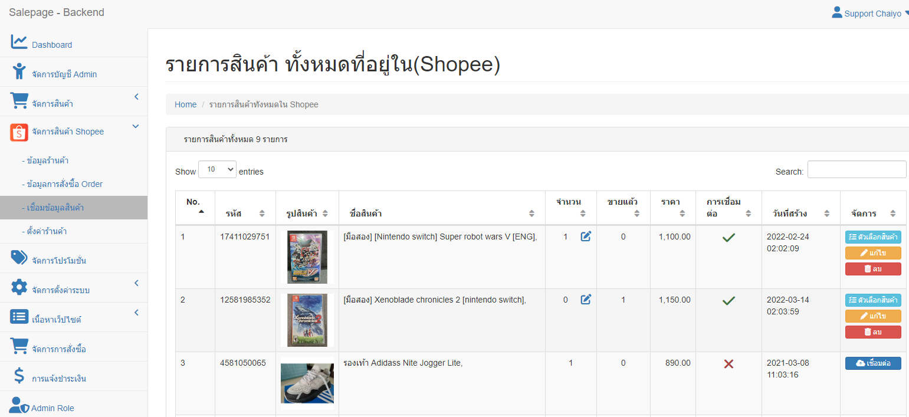This screenshot has width=909, height=417.
Task: Click the Home breadcrumb link
Action: pos(185,104)
